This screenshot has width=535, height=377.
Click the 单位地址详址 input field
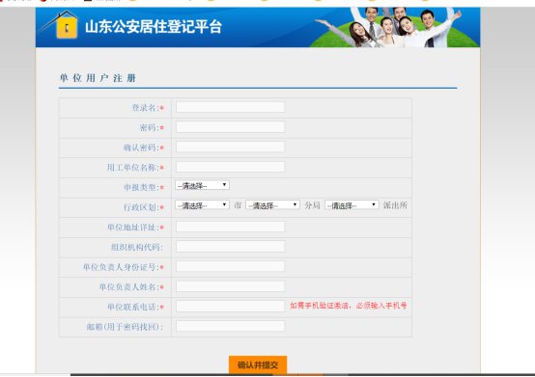coord(230,227)
